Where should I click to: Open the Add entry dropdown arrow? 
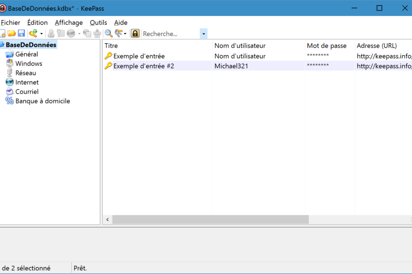coord(42,34)
